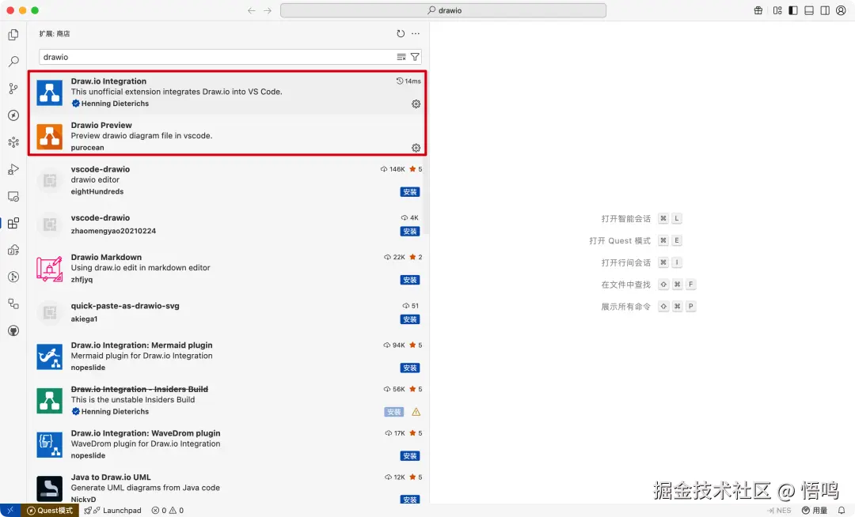The height and width of the screenshot is (517, 855).
Task: Click the NES status bar item
Action: click(779, 511)
